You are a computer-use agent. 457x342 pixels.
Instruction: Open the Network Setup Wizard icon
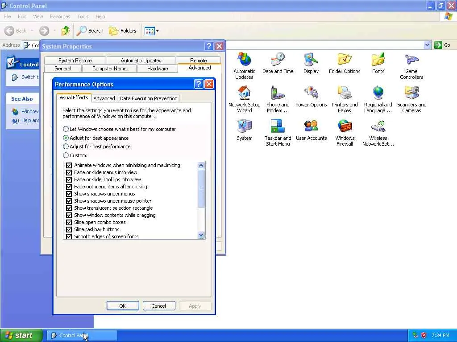(x=244, y=99)
